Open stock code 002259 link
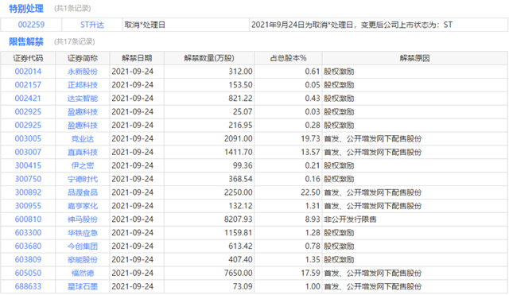509x295 pixels. click(31, 25)
